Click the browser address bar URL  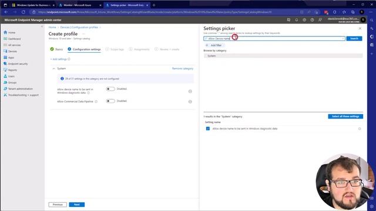(155, 12)
